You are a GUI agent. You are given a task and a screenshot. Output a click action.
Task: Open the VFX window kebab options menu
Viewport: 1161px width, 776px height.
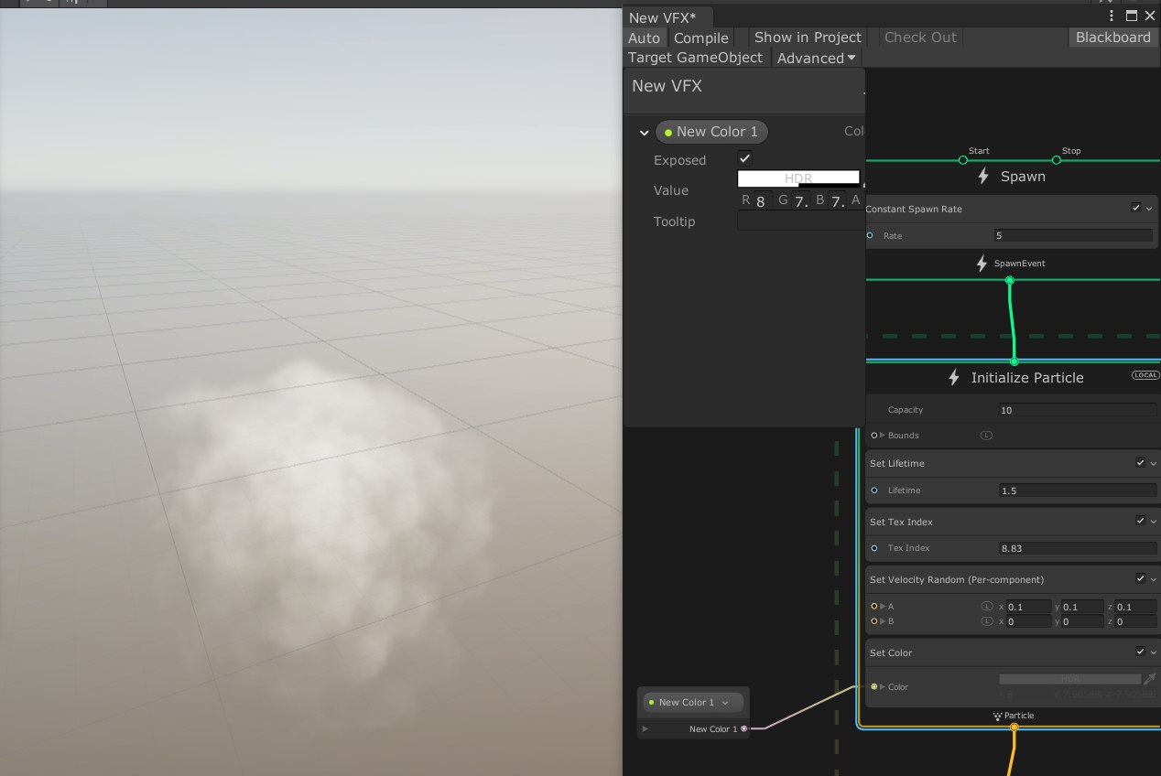(x=1112, y=16)
